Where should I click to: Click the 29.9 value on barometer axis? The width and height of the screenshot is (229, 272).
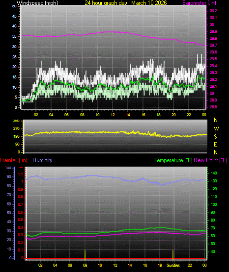pyautogui.click(x=213, y=31)
